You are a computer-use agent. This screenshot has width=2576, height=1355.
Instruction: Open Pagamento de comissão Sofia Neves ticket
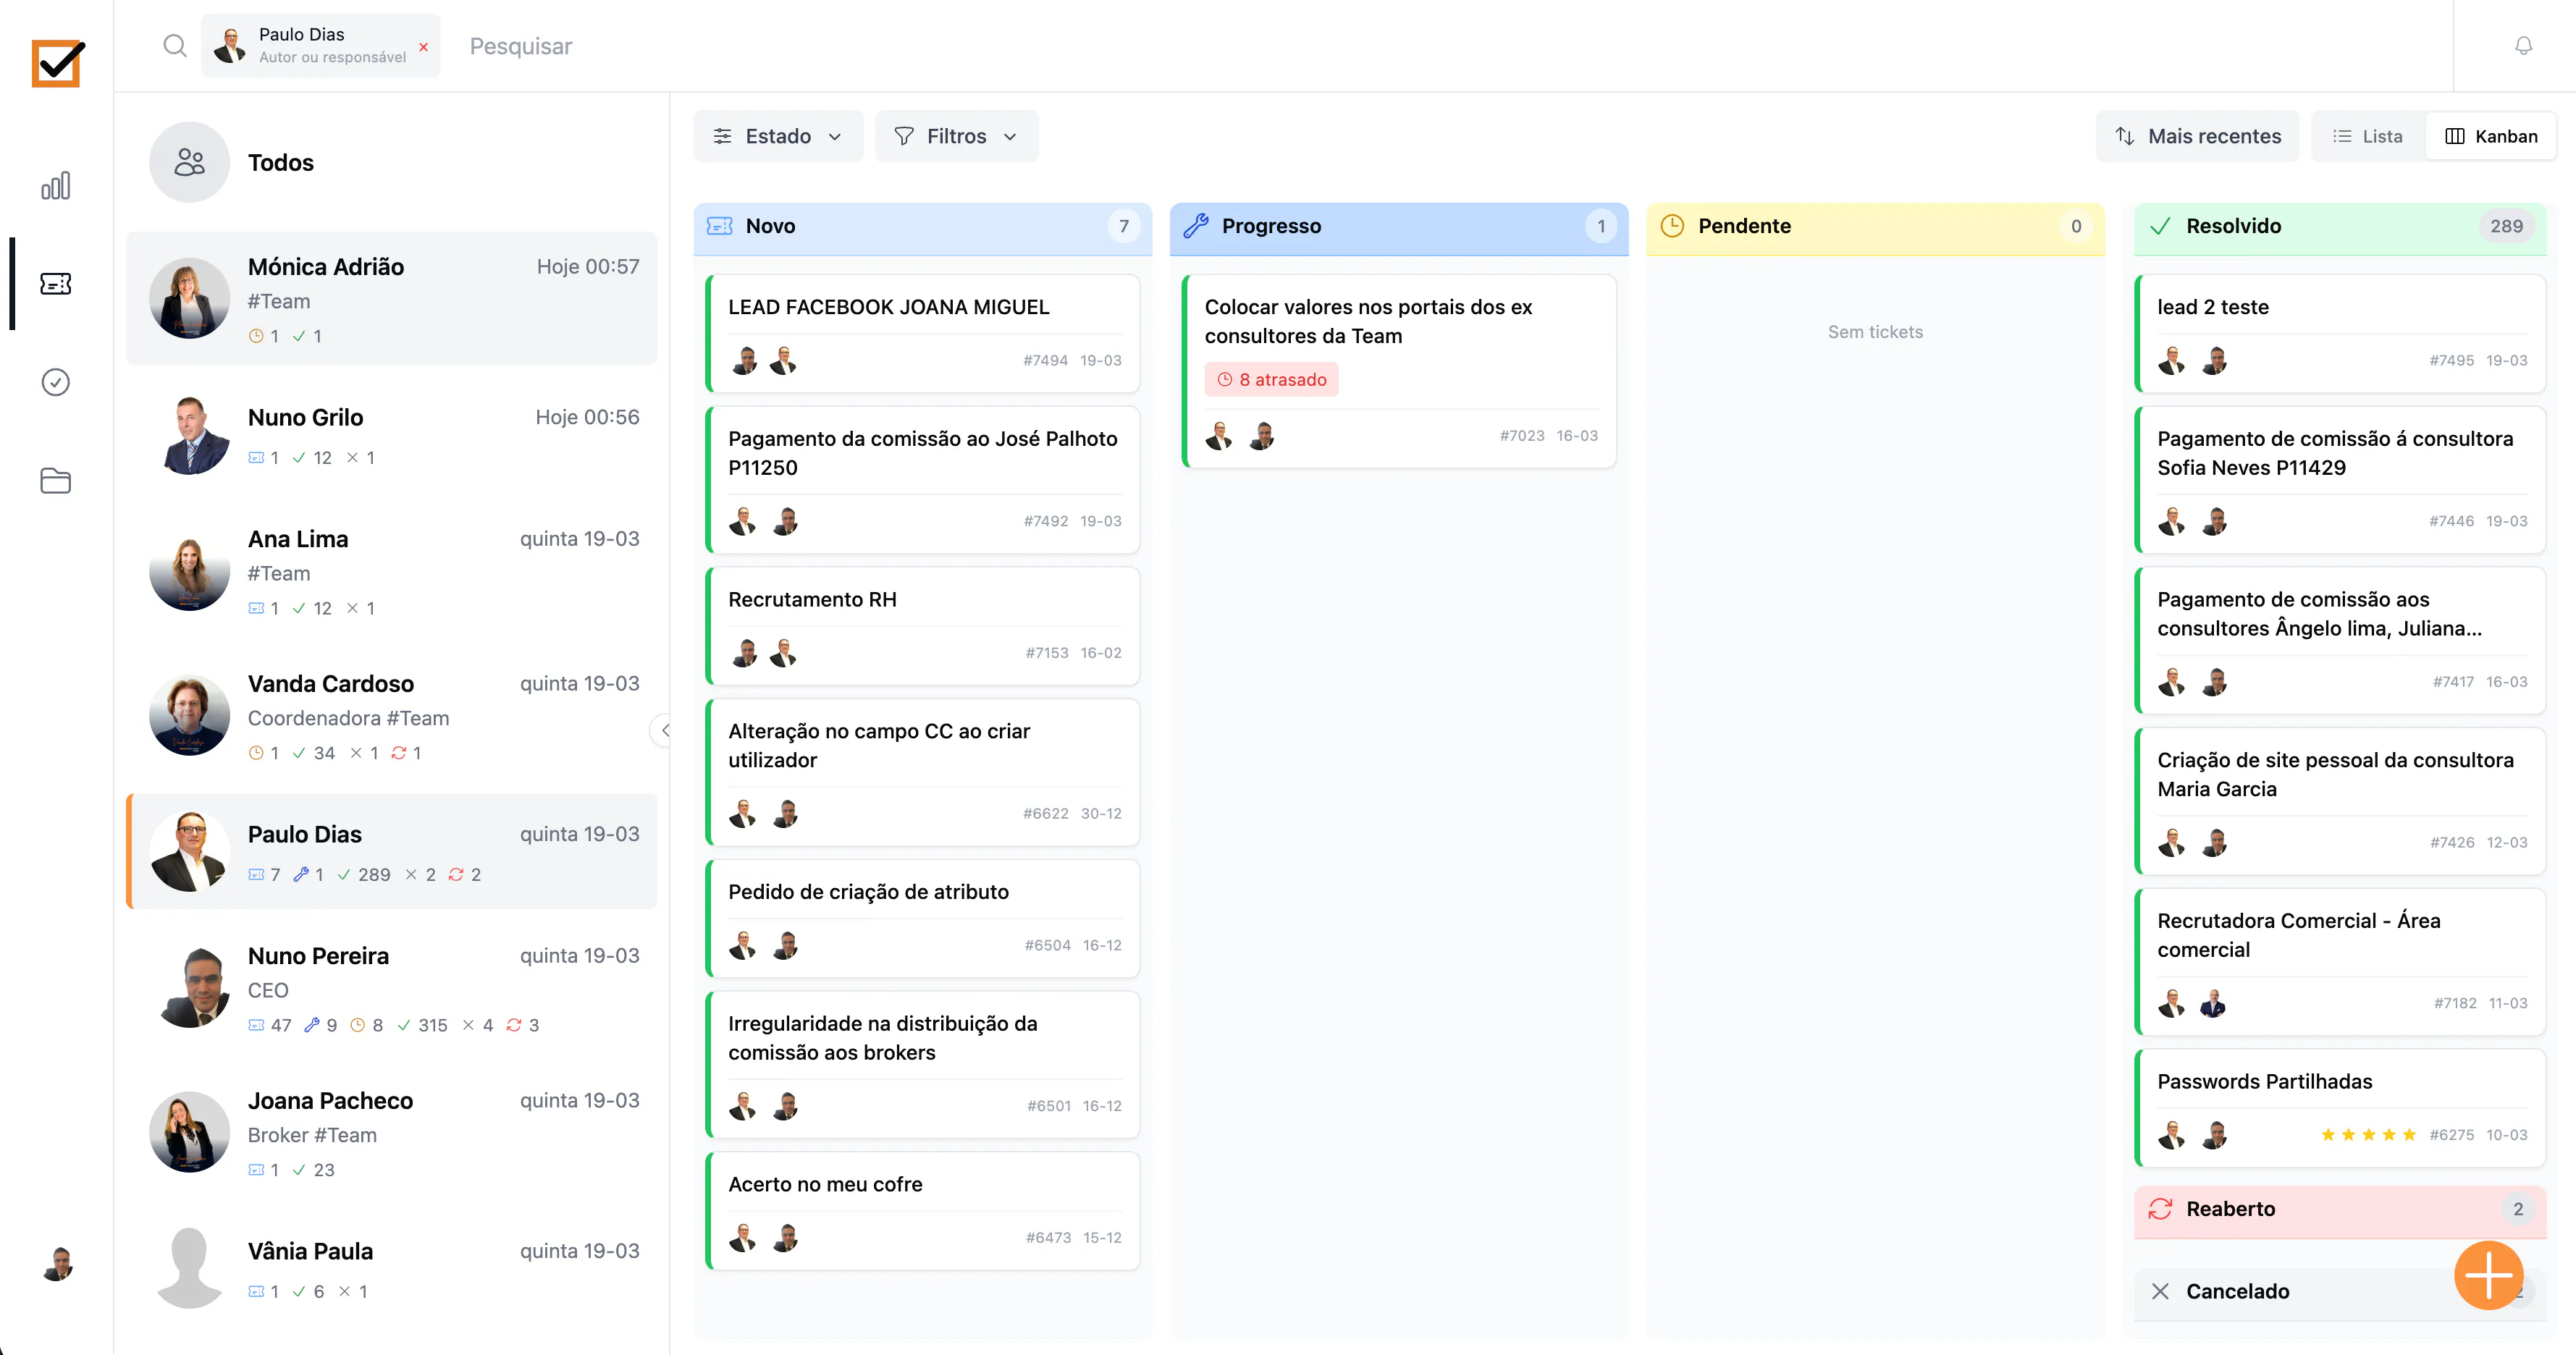pyautogui.click(x=2340, y=479)
